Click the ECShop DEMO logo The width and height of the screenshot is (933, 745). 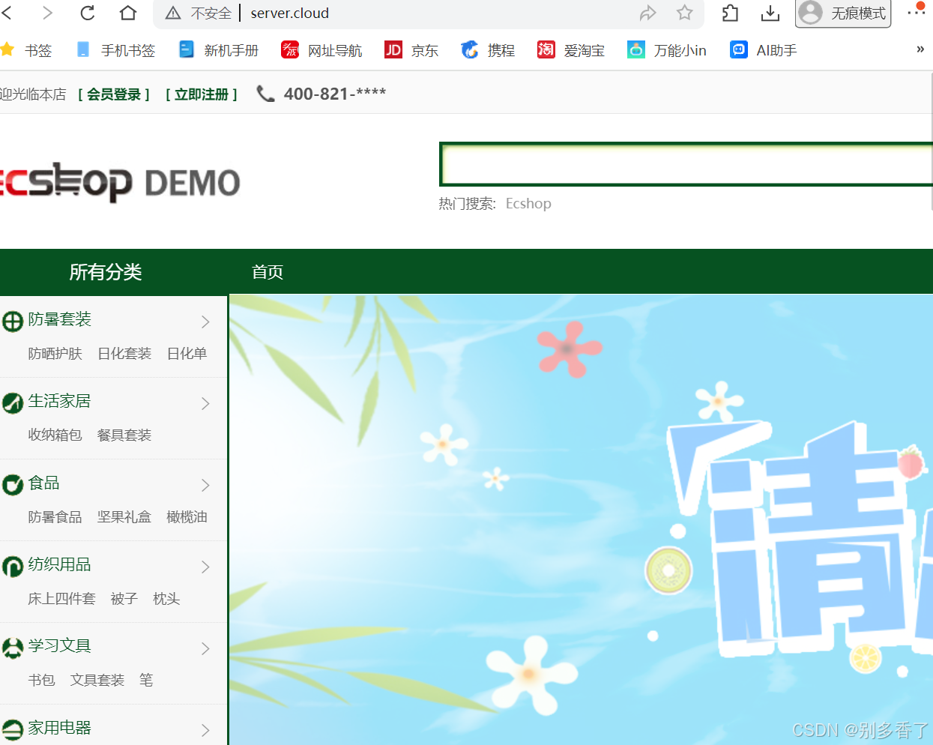pos(120,182)
